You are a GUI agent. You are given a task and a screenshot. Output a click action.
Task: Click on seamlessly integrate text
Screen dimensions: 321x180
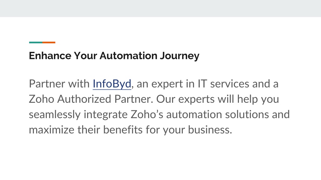tap(78, 114)
